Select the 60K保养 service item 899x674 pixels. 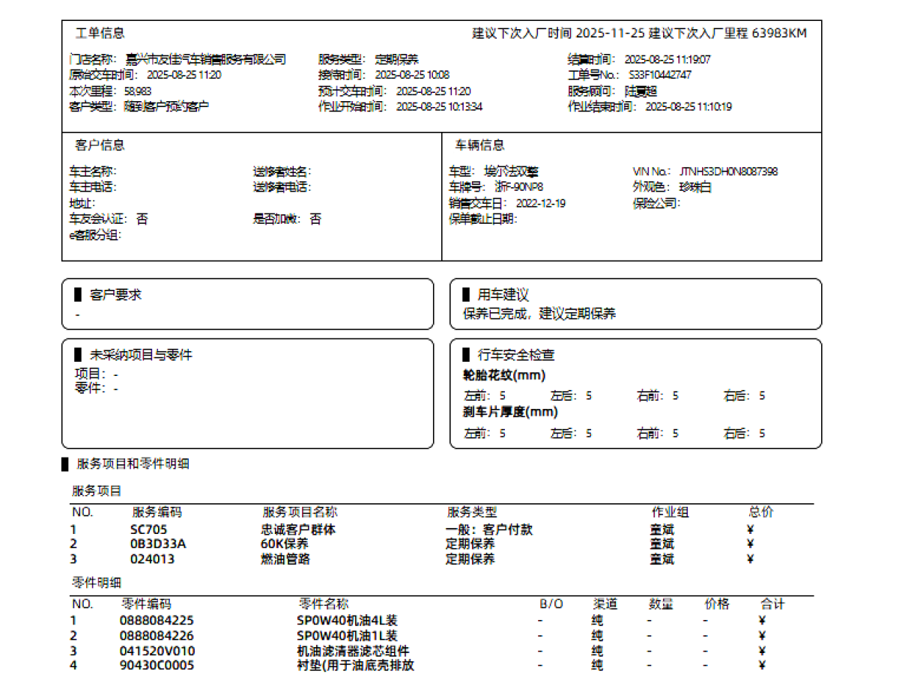(284, 544)
